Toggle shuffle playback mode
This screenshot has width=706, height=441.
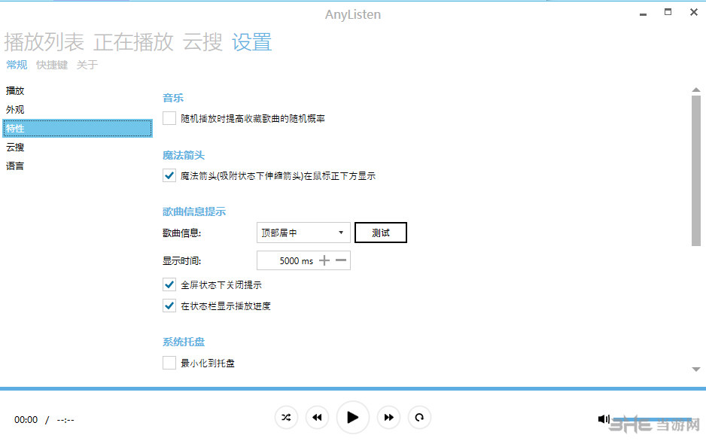(x=286, y=418)
